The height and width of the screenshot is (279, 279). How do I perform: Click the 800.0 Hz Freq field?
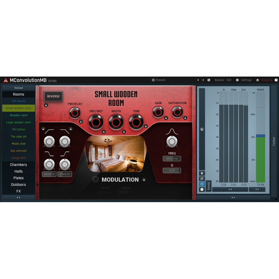172,158
